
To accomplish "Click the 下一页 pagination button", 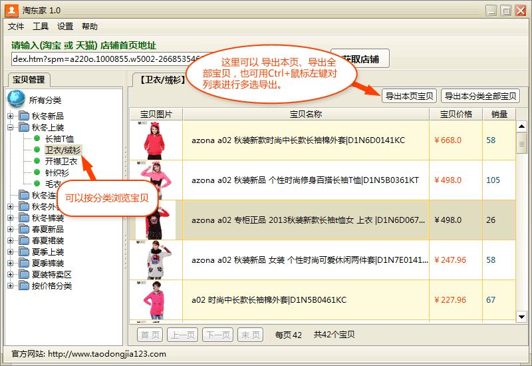I will 218,335.
